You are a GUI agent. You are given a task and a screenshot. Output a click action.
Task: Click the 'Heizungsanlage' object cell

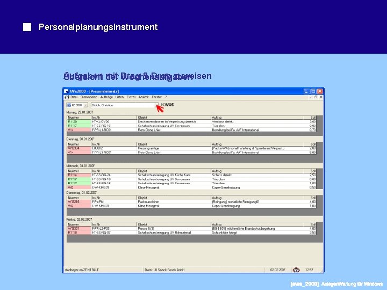point(174,148)
